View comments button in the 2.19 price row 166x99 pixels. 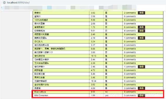(x=141, y=38)
